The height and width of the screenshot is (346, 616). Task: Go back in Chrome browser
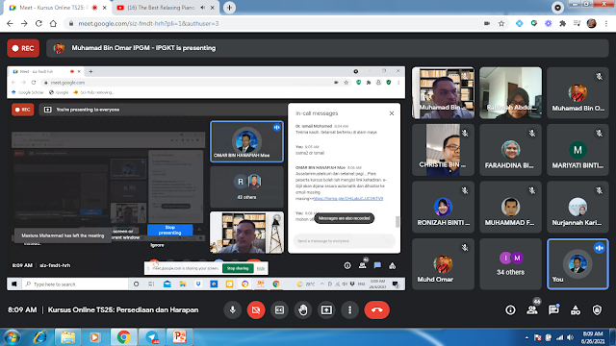[10, 23]
